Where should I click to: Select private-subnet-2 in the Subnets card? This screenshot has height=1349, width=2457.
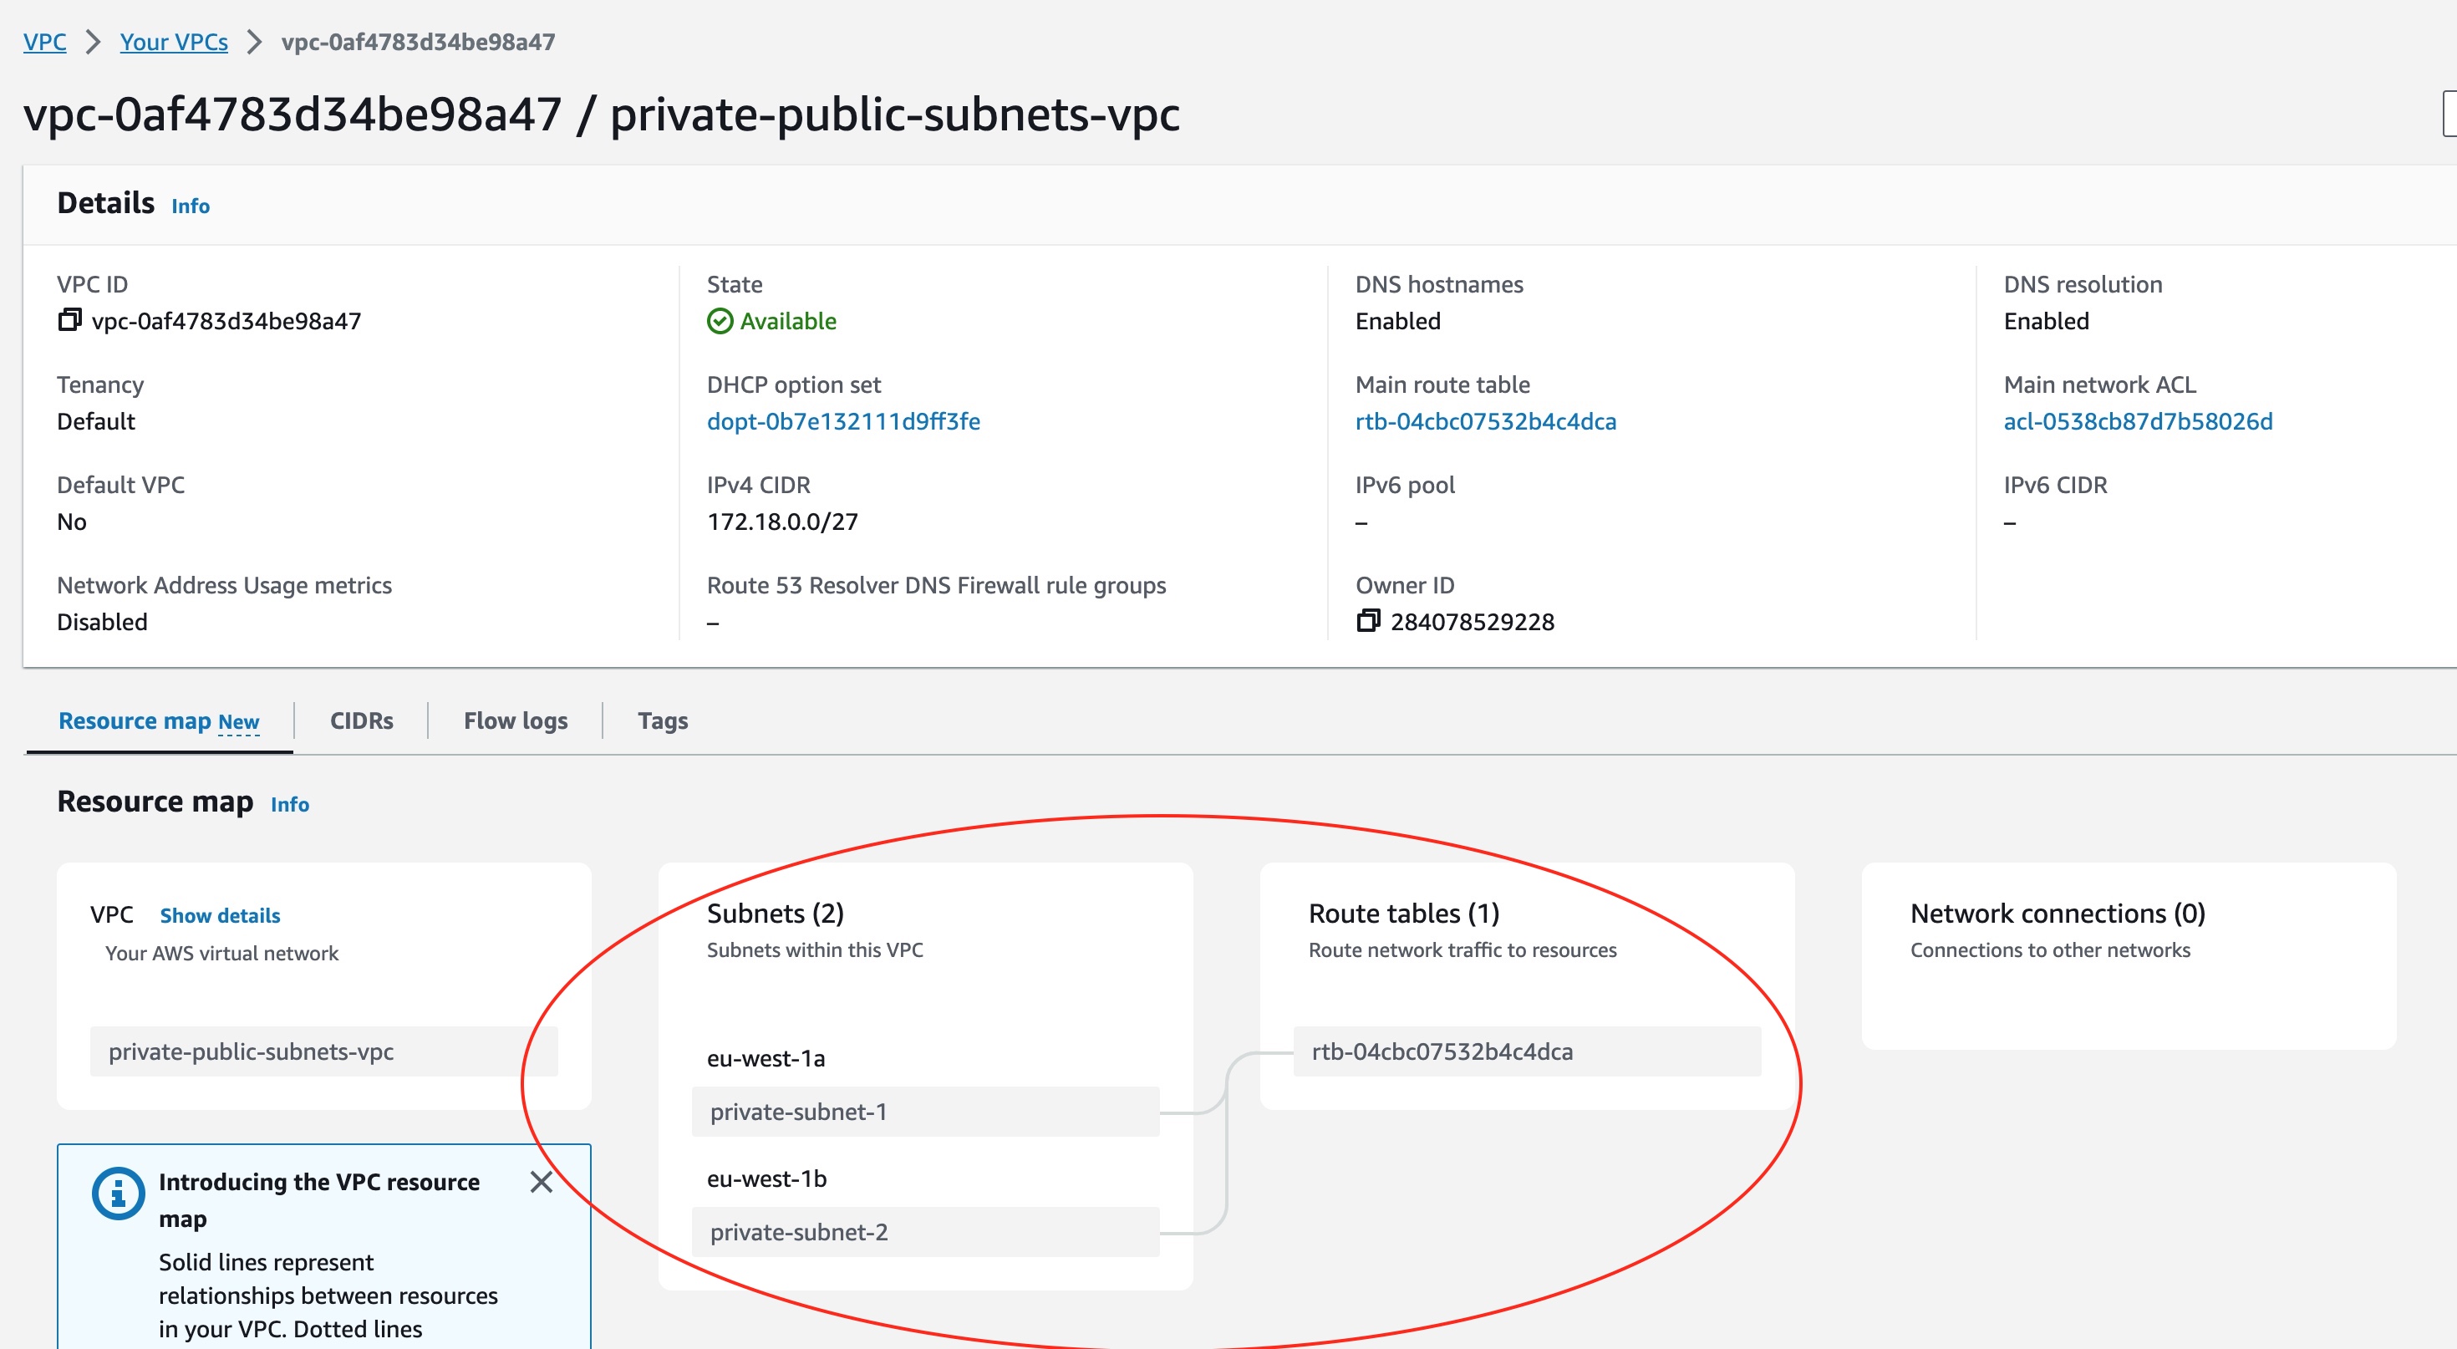point(925,1232)
